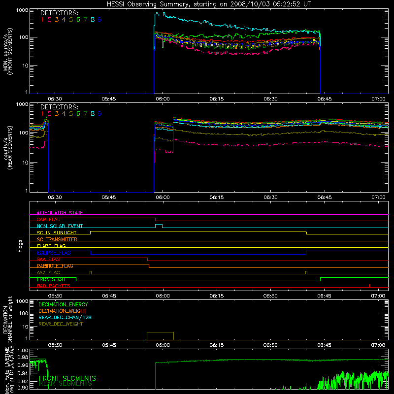Click the decimation channel or weight axis title
This screenshot has height=394, width=394.
tap(7, 320)
